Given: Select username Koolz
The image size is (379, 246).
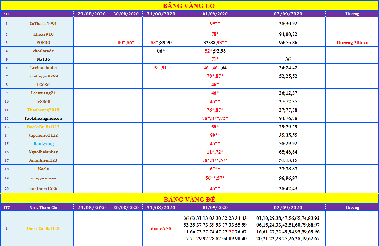Looking at the screenshot, I should tap(43, 169).
